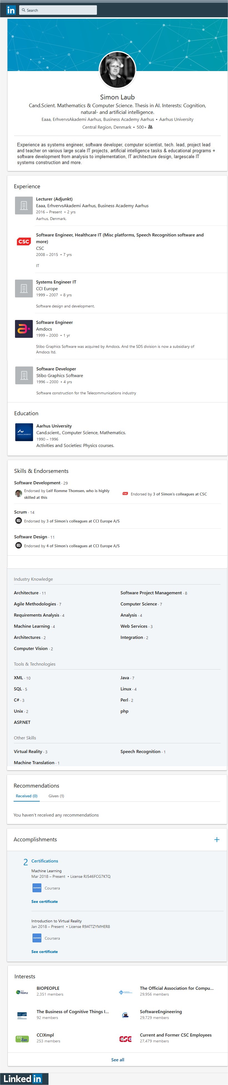Click Amdocs company name text
Viewport: 228px width, 1085px height.
44,329
